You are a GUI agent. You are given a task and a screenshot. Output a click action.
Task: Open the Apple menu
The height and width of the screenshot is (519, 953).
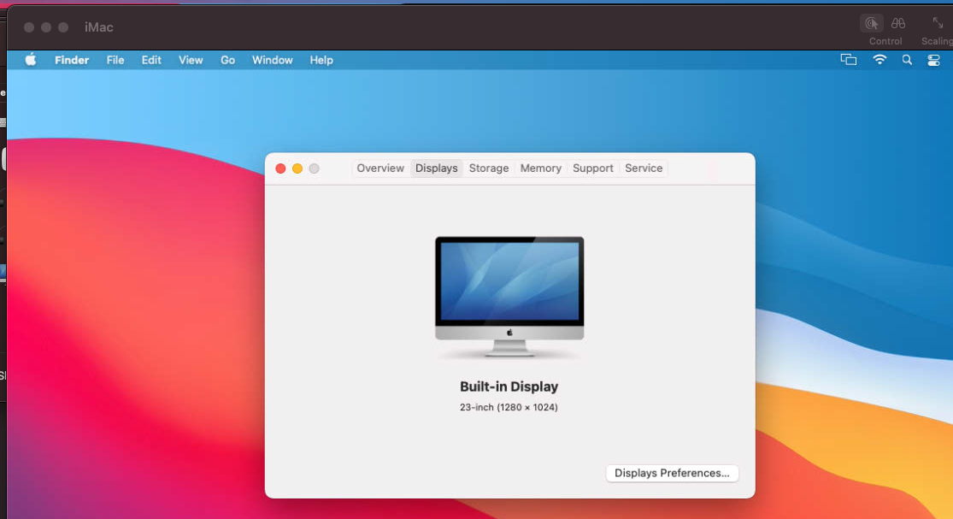click(x=31, y=60)
